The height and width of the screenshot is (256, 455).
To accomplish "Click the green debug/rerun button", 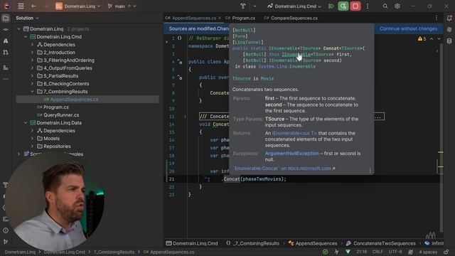I will pyautogui.click(x=343, y=6).
